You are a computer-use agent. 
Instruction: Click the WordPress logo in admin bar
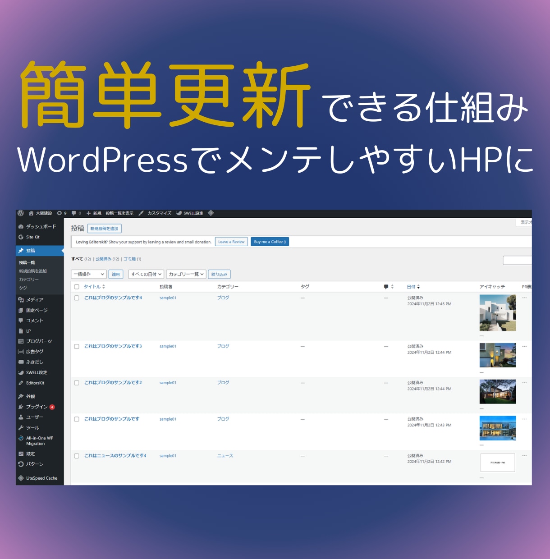[x=21, y=213]
